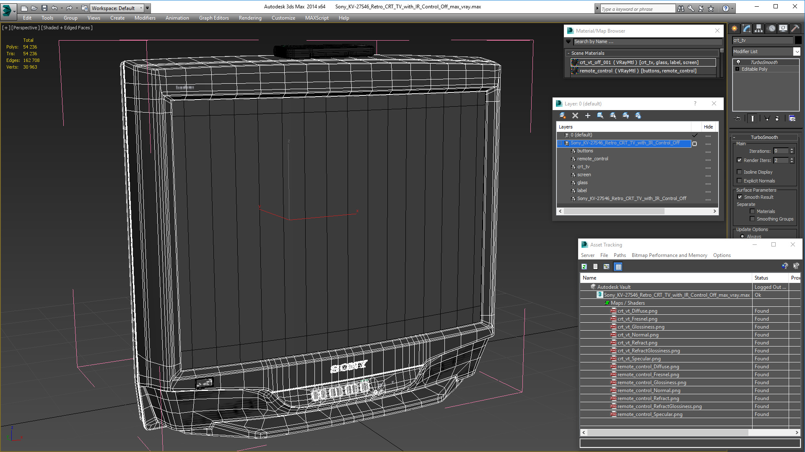Screen dimensions: 805x452
Task: Open the Paths menu in Asset Tracking
Action: click(x=620, y=255)
